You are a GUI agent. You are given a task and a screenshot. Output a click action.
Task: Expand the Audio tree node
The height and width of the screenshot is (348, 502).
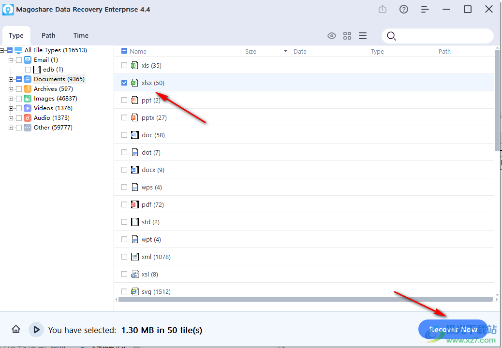[x=11, y=118]
